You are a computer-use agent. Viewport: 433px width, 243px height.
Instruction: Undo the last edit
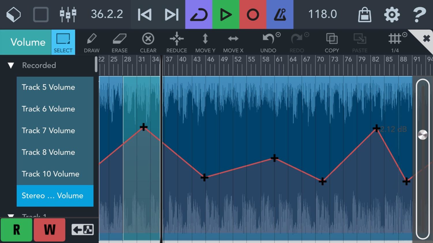pos(268,42)
